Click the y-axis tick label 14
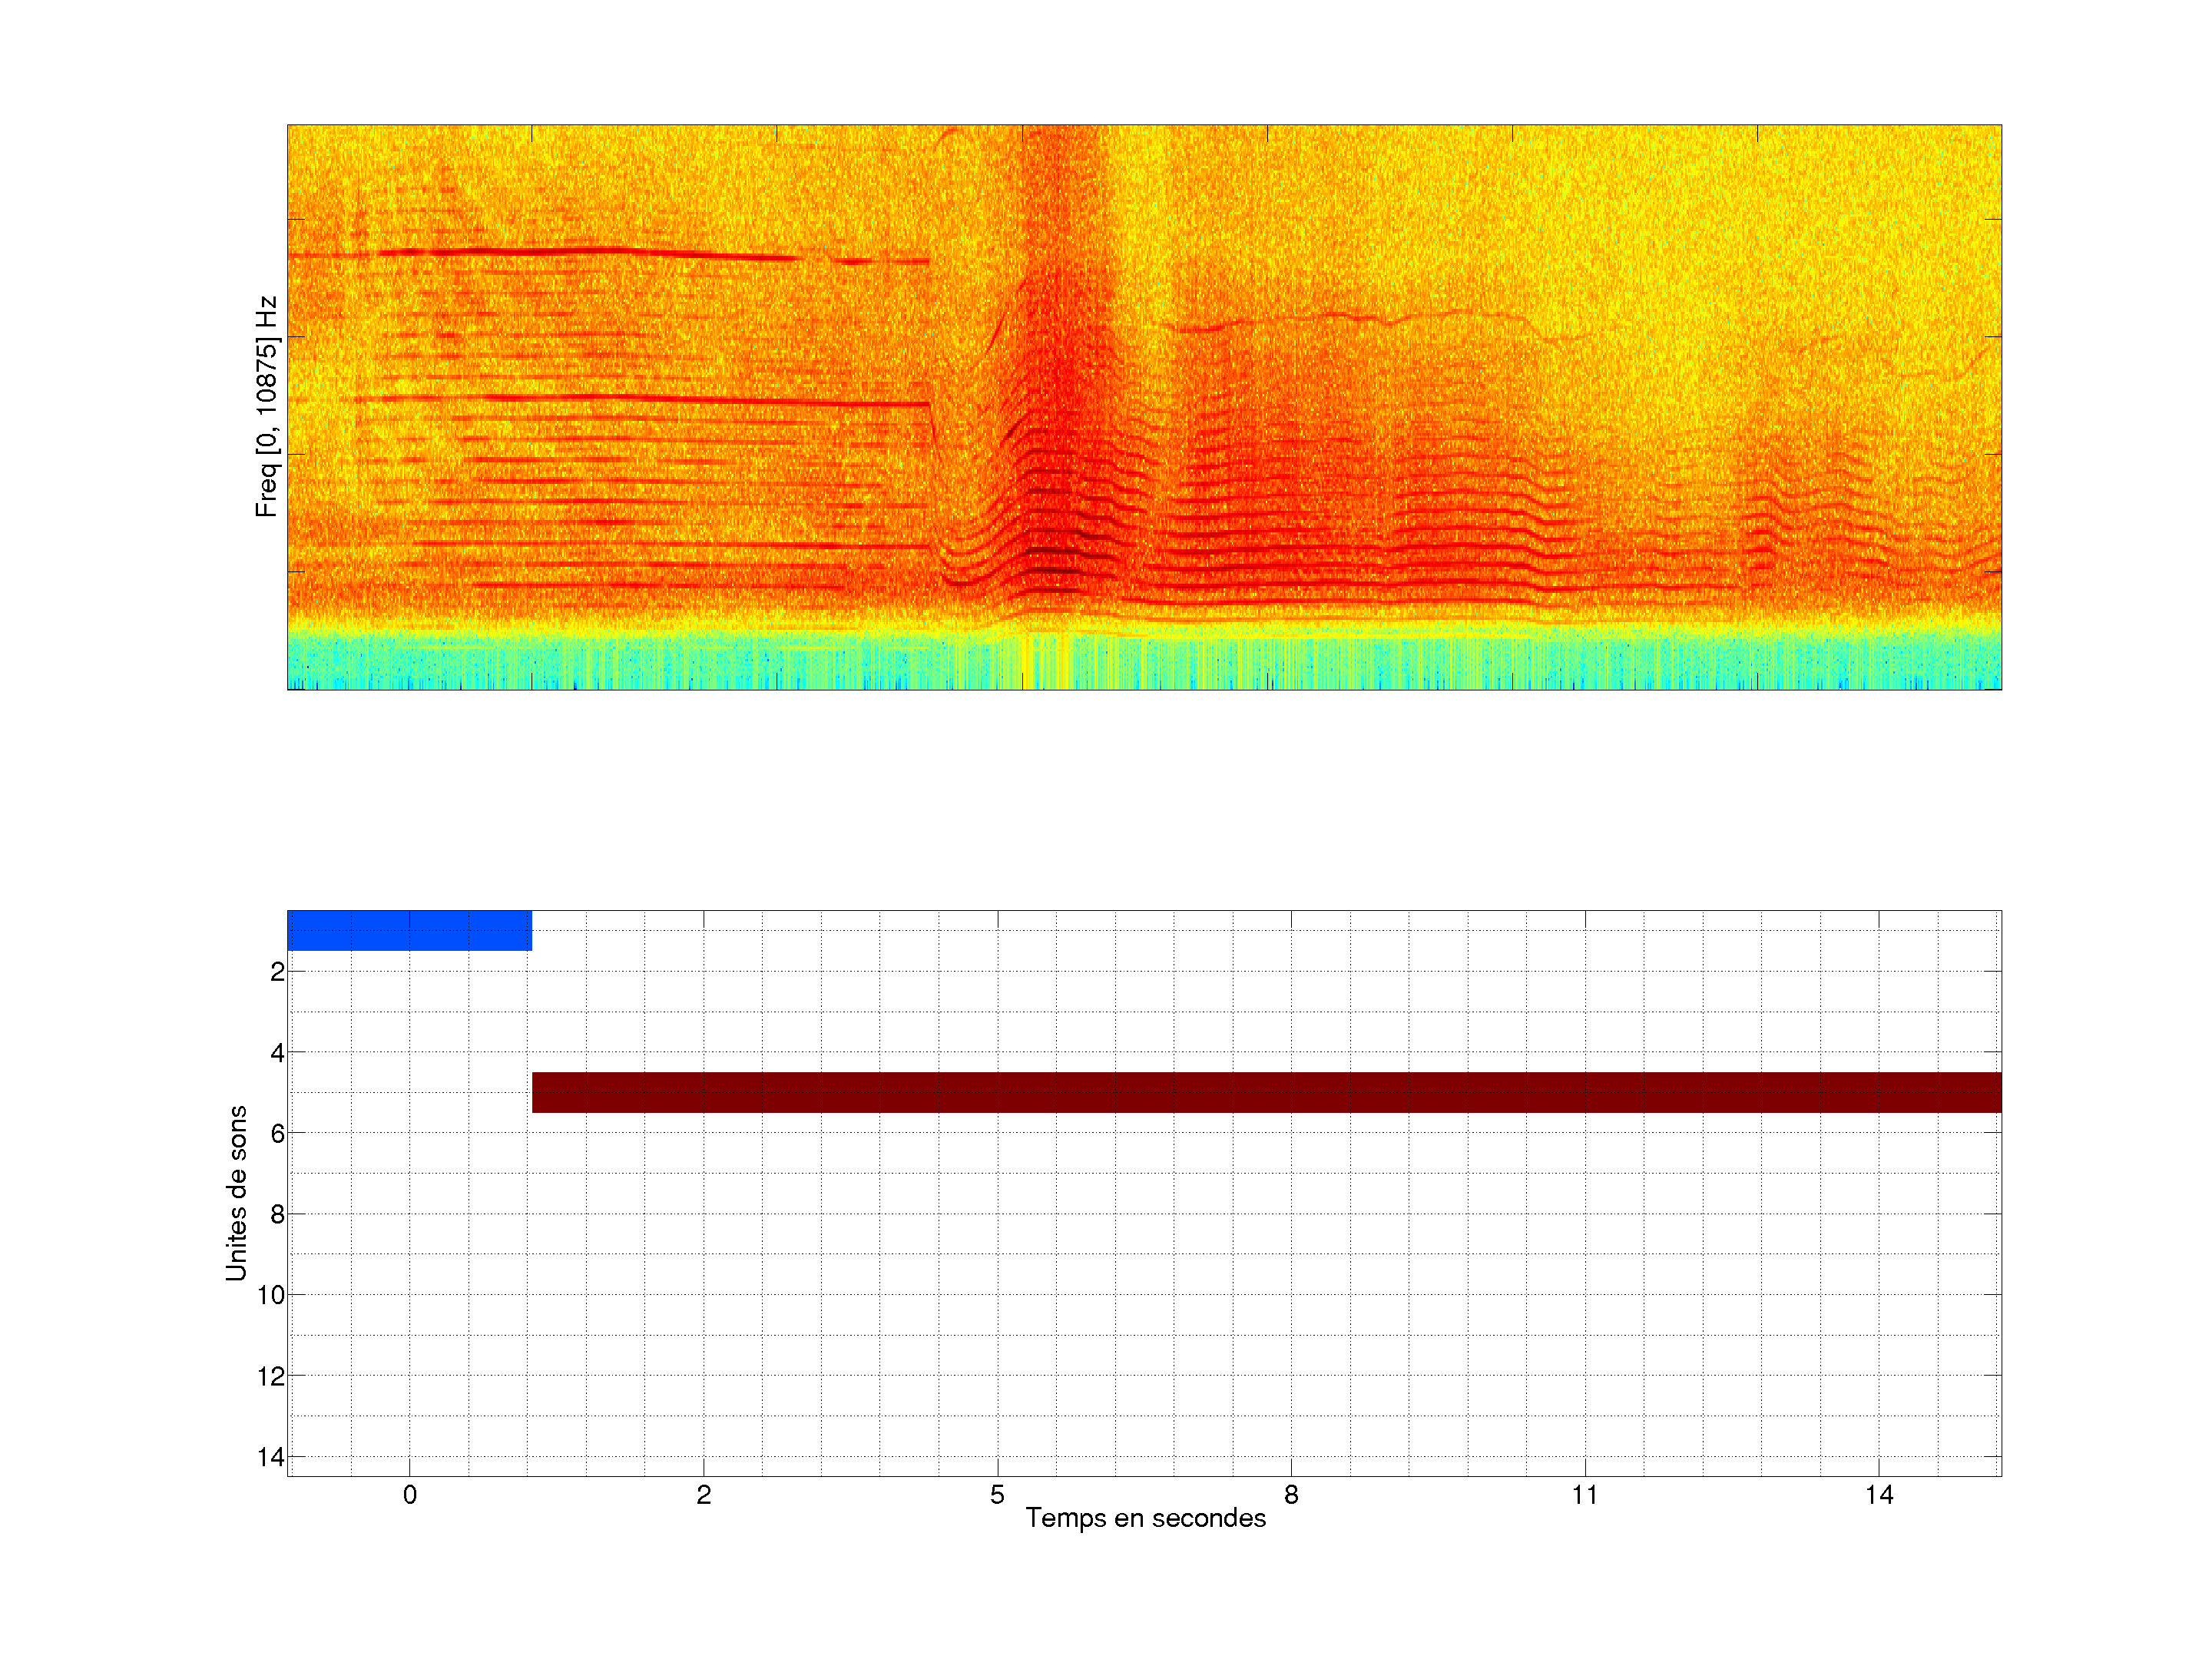The height and width of the screenshot is (1659, 2212). (x=271, y=1457)
